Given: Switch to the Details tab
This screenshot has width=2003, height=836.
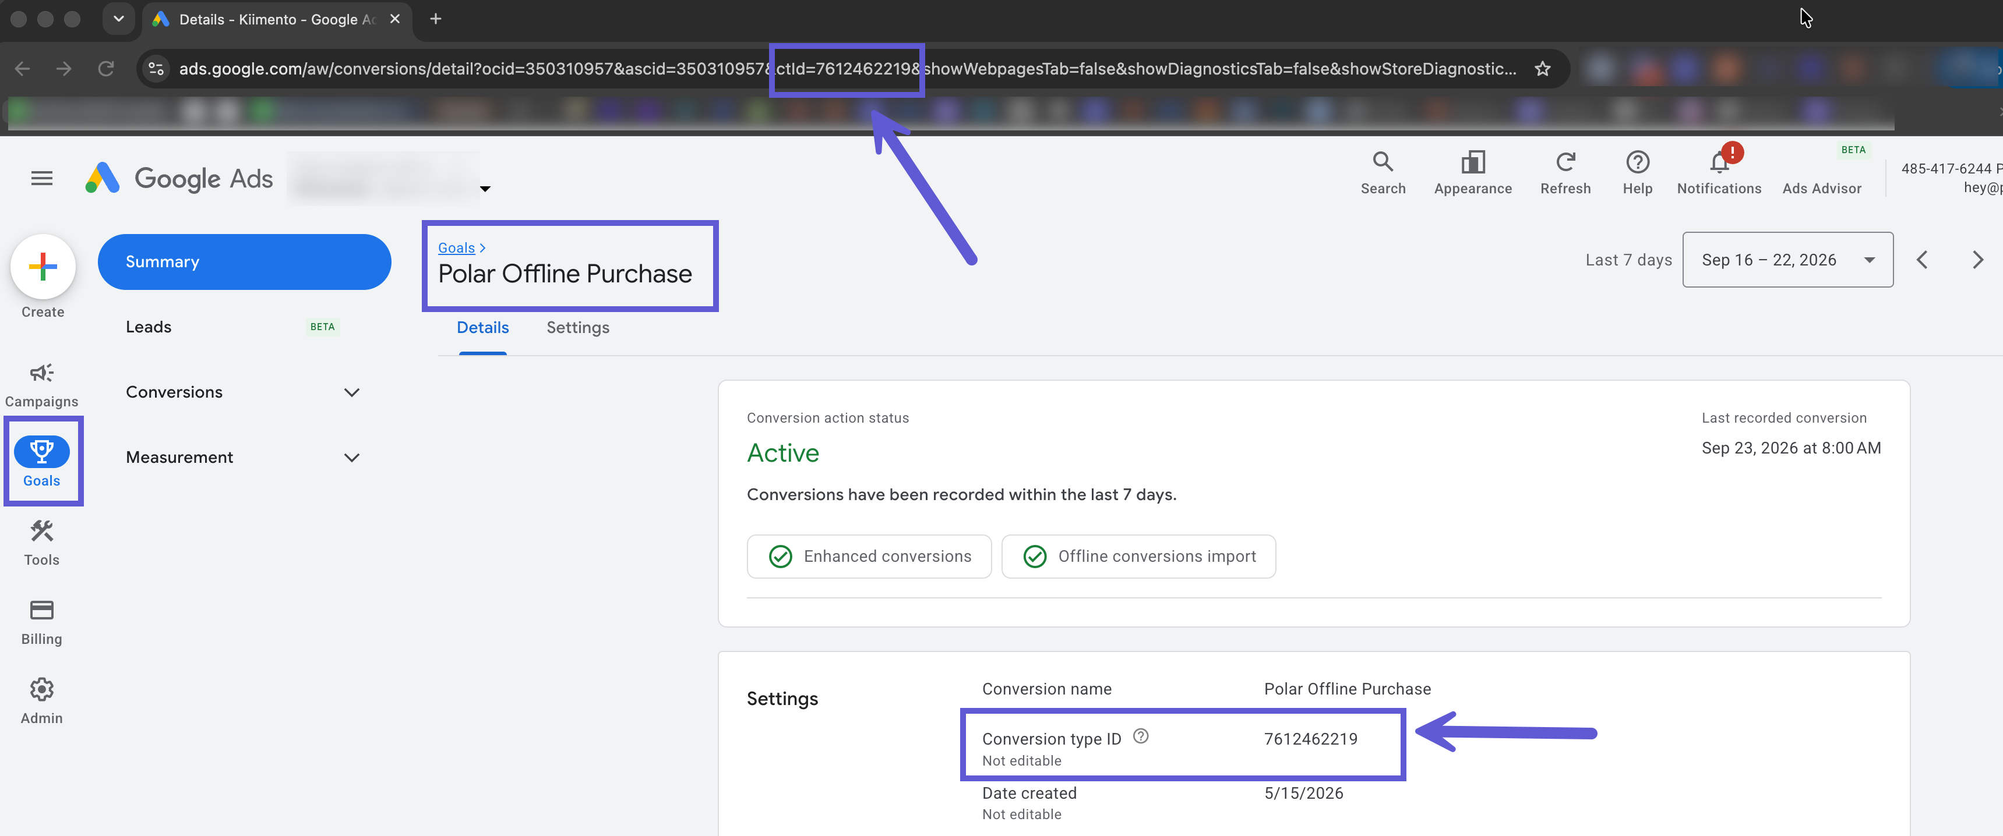Looking at the screenshot, I should [483, 328].
